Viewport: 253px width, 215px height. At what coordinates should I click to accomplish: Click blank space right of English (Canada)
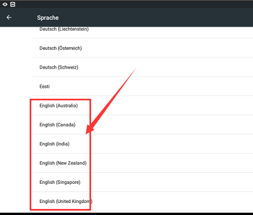[172, 125]
